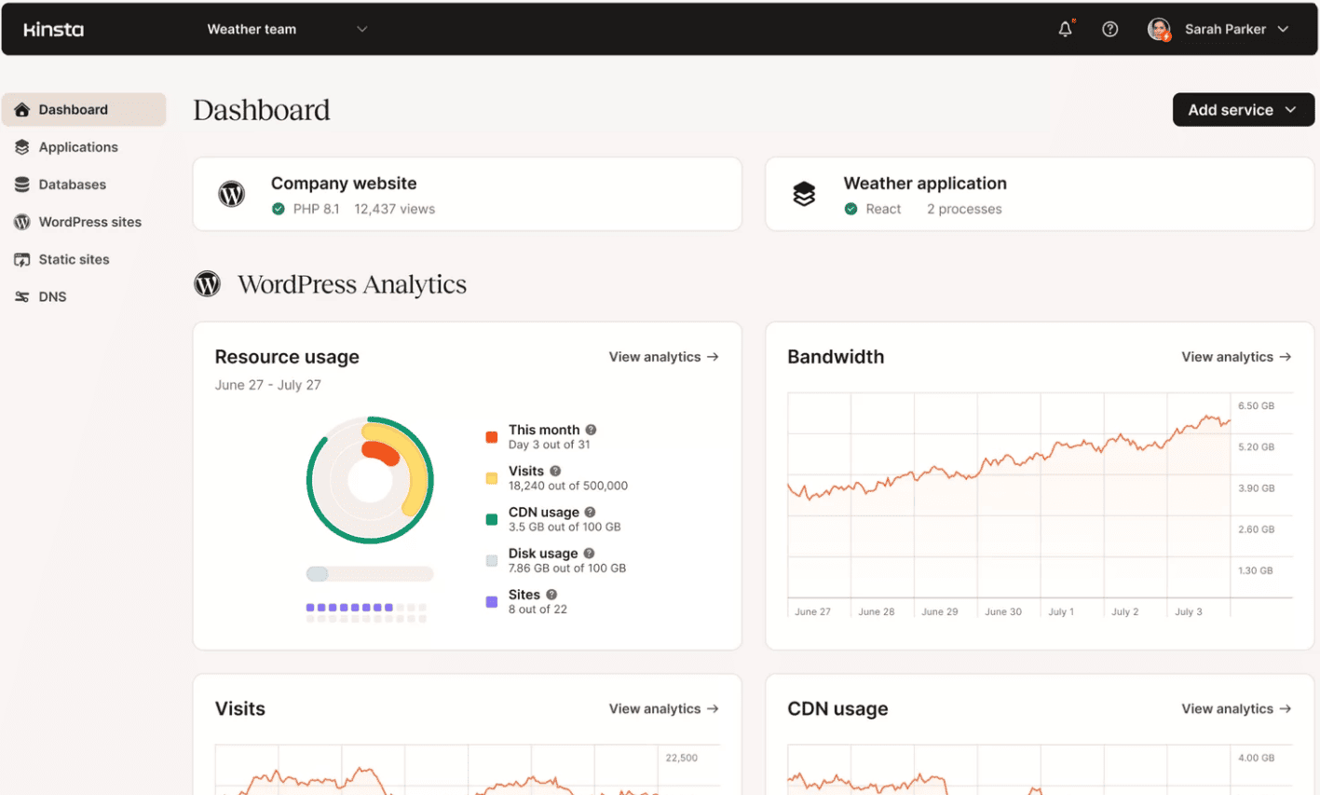This screenshot has width=1320, height=795.
Task: Select Applications in the sidebar
Action: pyautogui.click(x=78, y=146)
